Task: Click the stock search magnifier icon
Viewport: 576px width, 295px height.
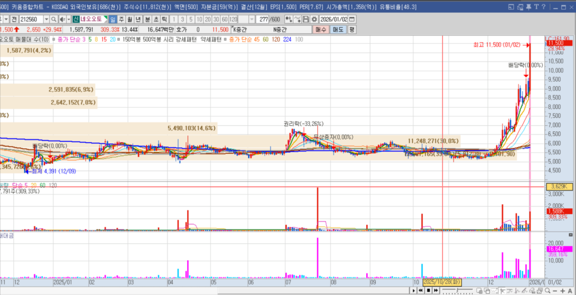Action: click(54, 19)
